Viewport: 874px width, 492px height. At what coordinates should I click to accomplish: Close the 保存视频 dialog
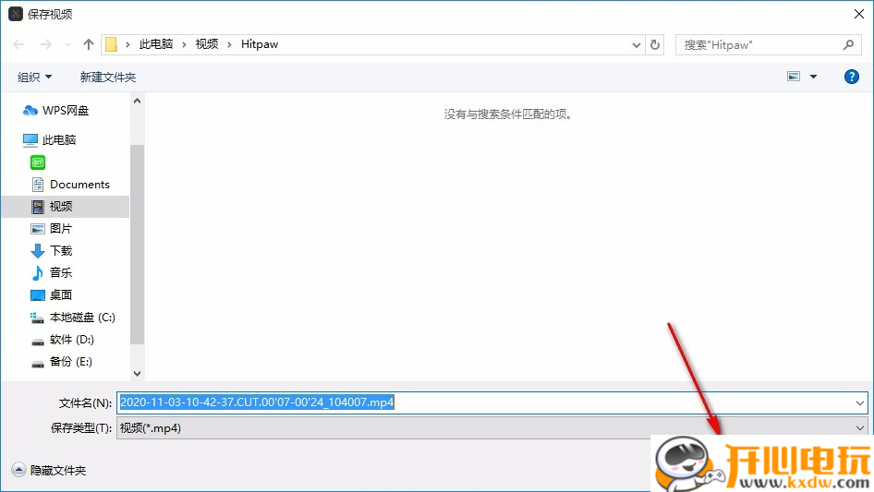859,14
